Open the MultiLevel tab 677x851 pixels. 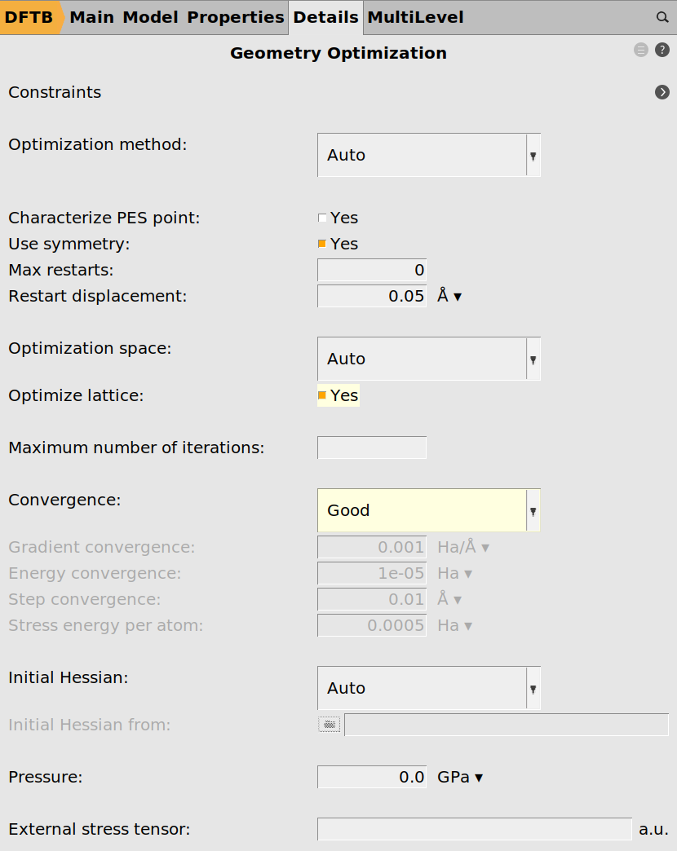(415, 17)
